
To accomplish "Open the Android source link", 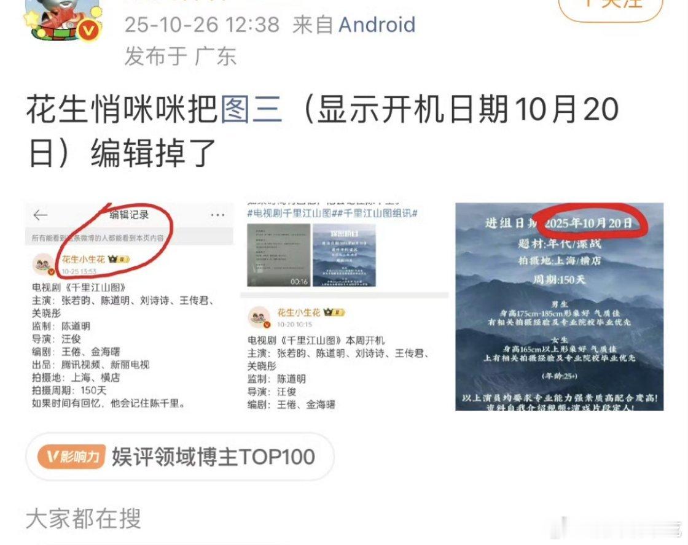I will [x=377, y=25].
